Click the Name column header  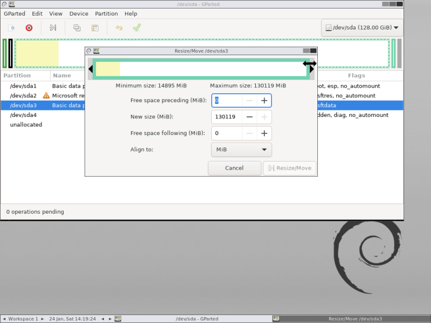pos(62,75)
